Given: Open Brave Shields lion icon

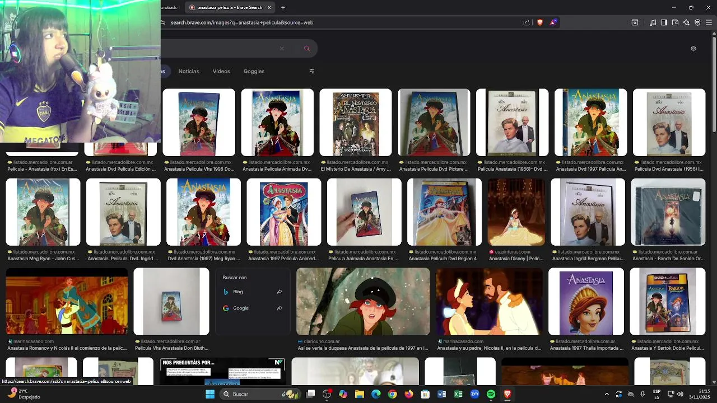Looking at the screenshot, I should [540, 22].
